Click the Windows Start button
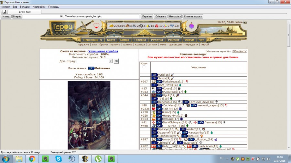The image size is (291, 163). pos(6,159)
